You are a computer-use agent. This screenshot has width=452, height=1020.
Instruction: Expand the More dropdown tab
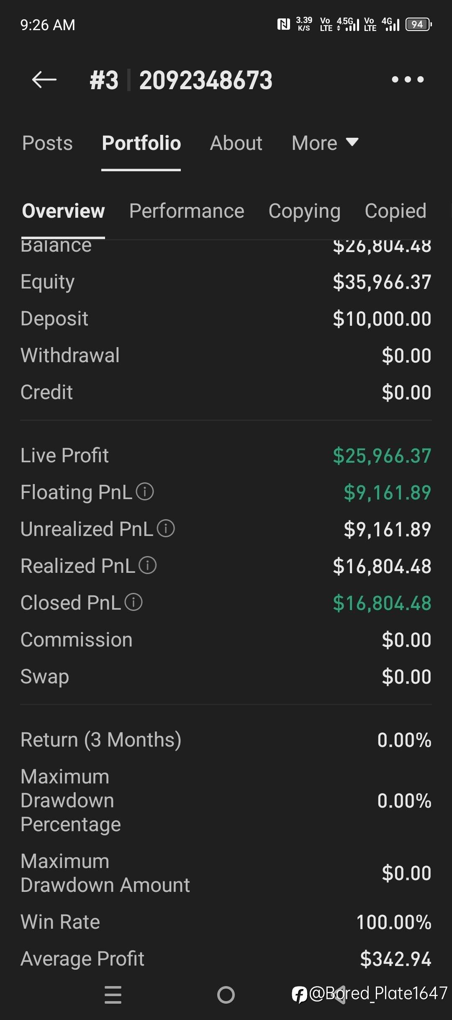coord(325,143)
